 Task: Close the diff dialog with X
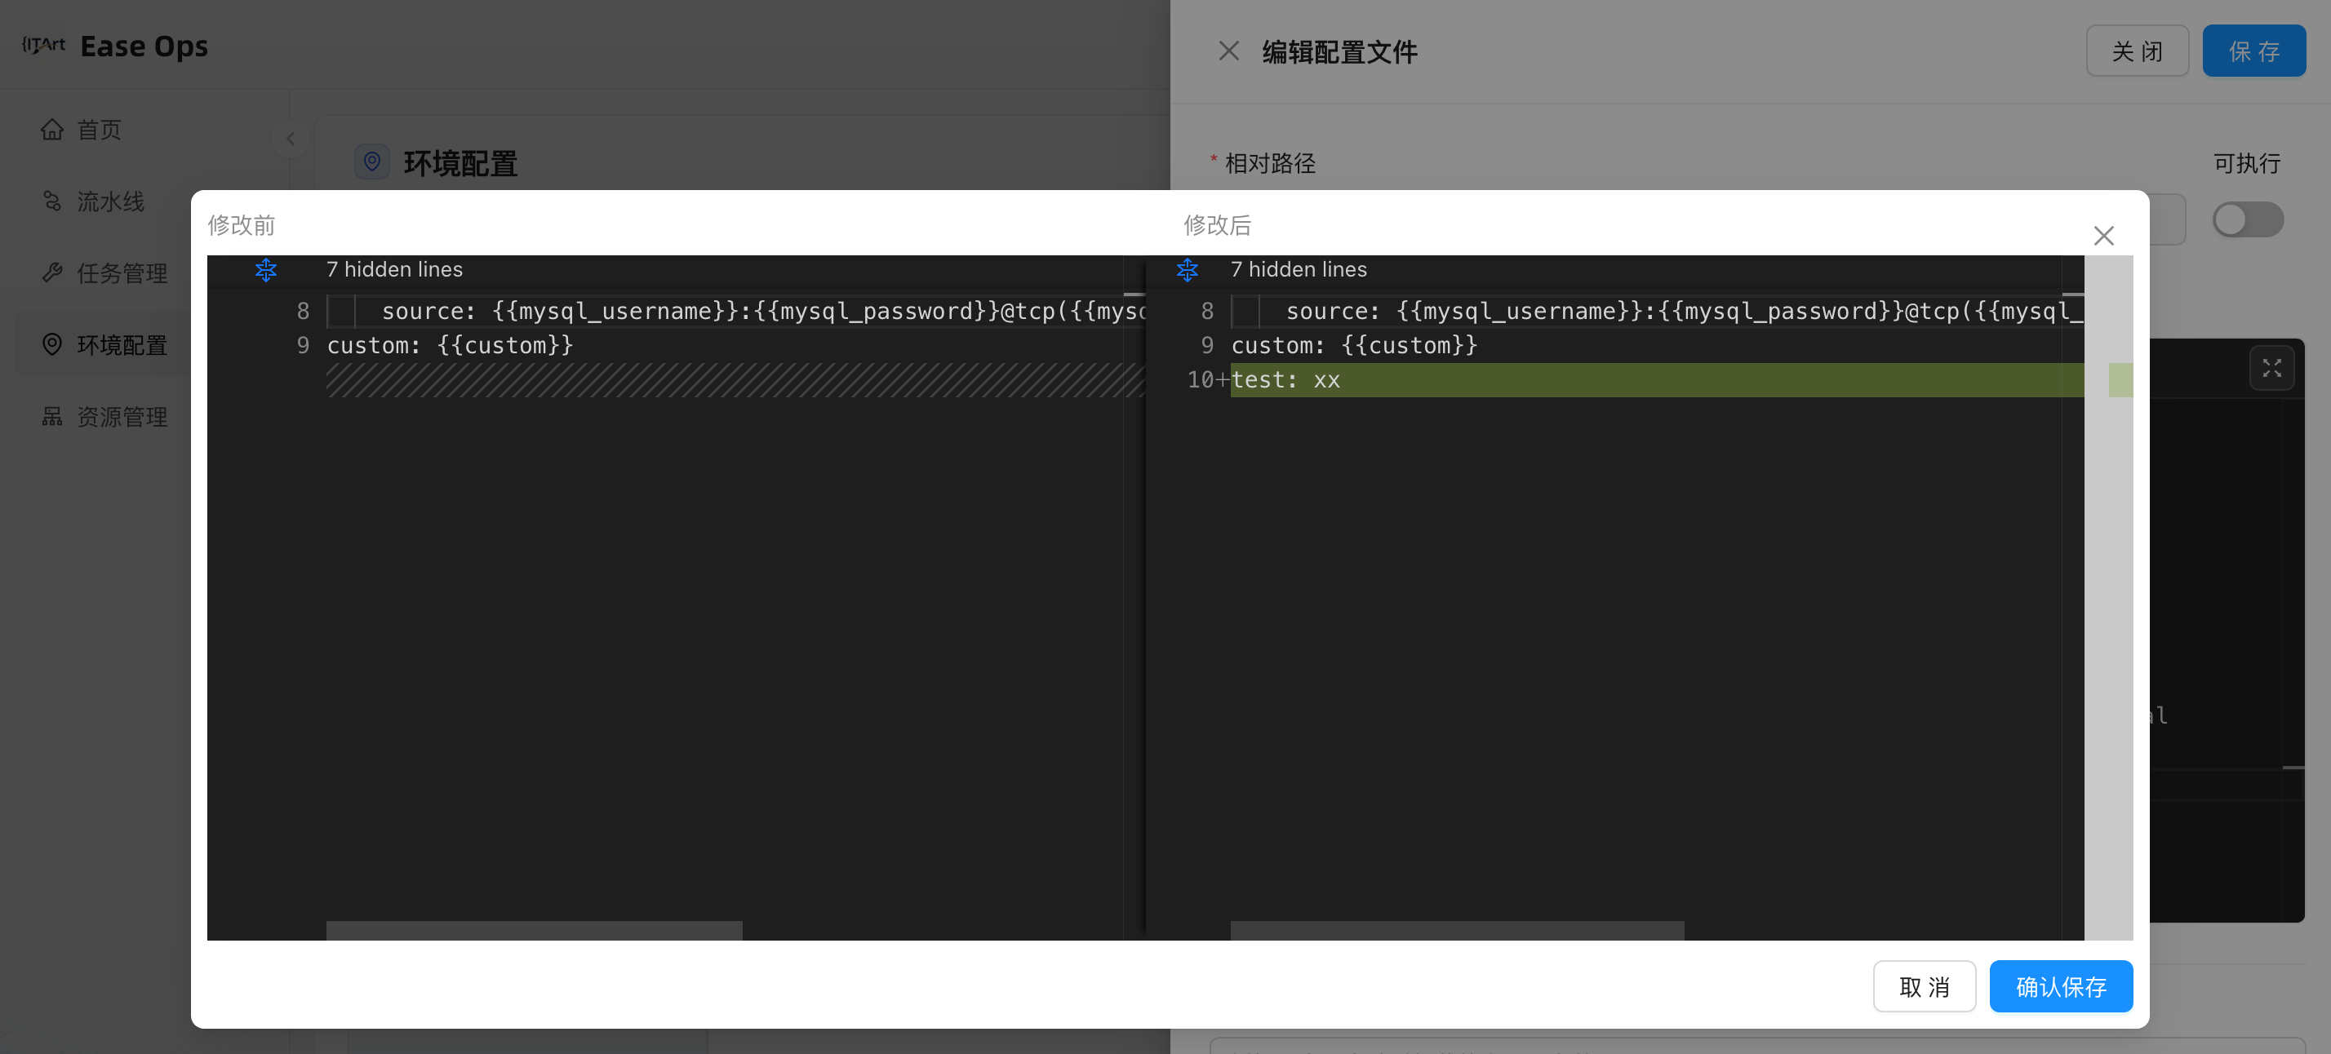pos(2104,236)
